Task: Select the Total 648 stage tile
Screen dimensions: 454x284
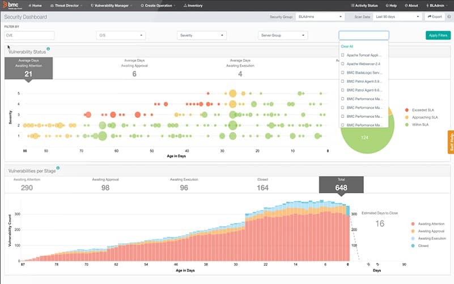Action: tap(341, 184)
